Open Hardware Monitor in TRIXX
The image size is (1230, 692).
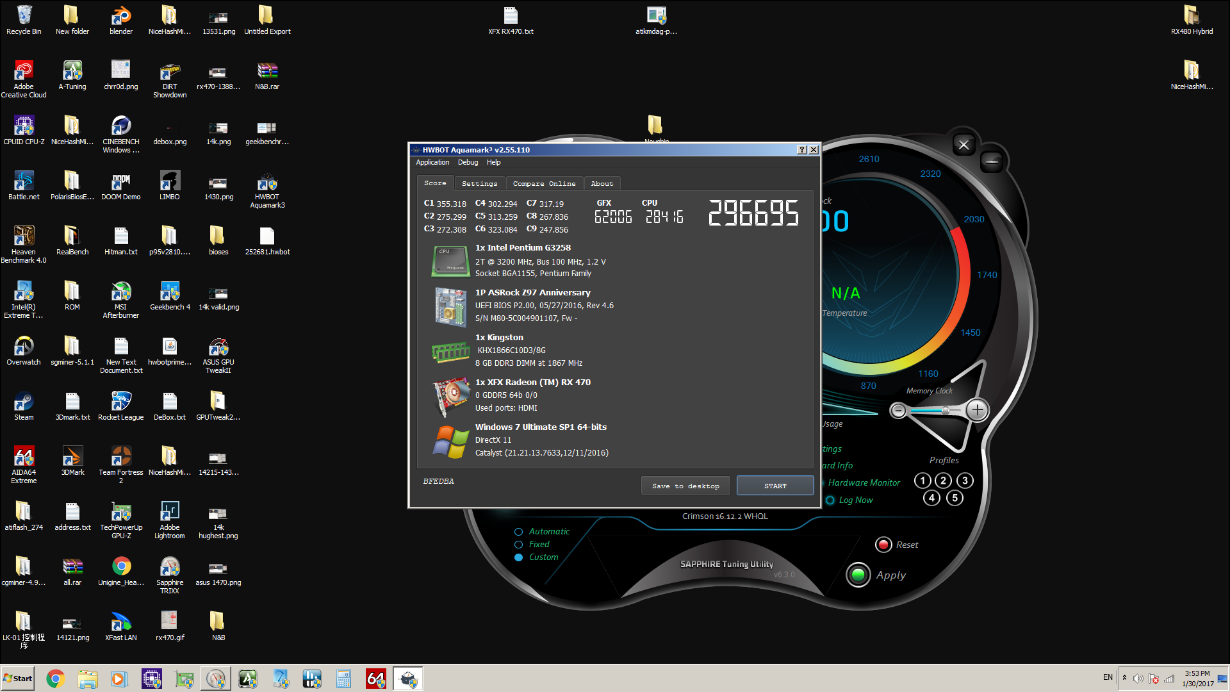coord(864,482)
